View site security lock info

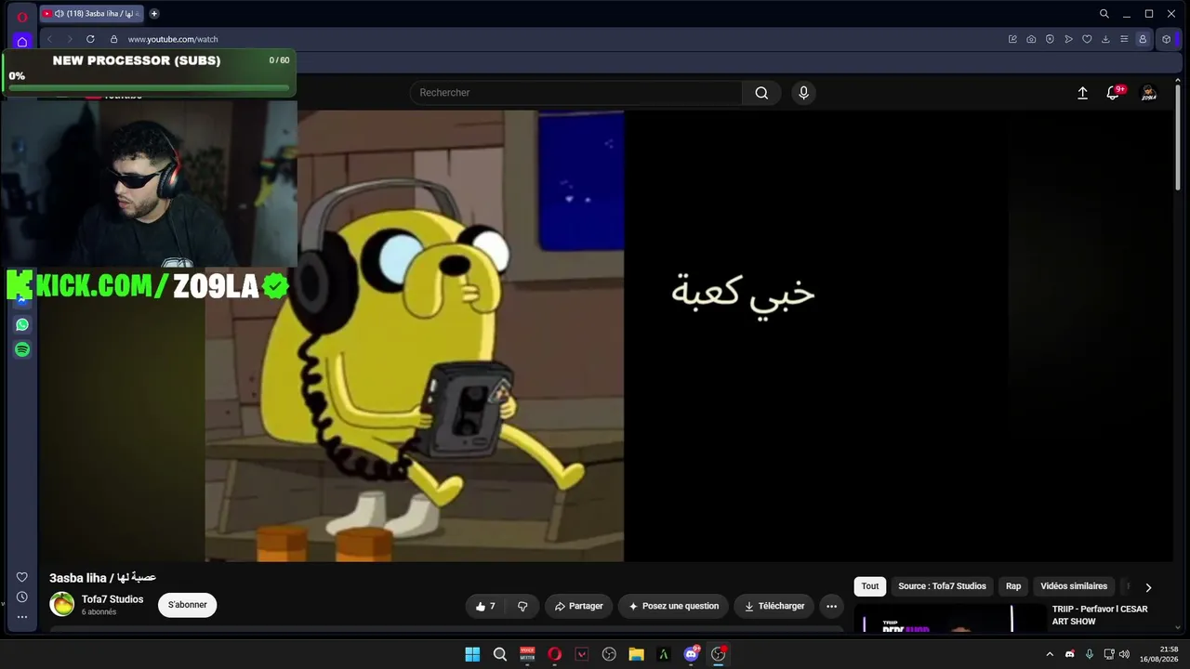pyautogui.click(x=113, y=39)
